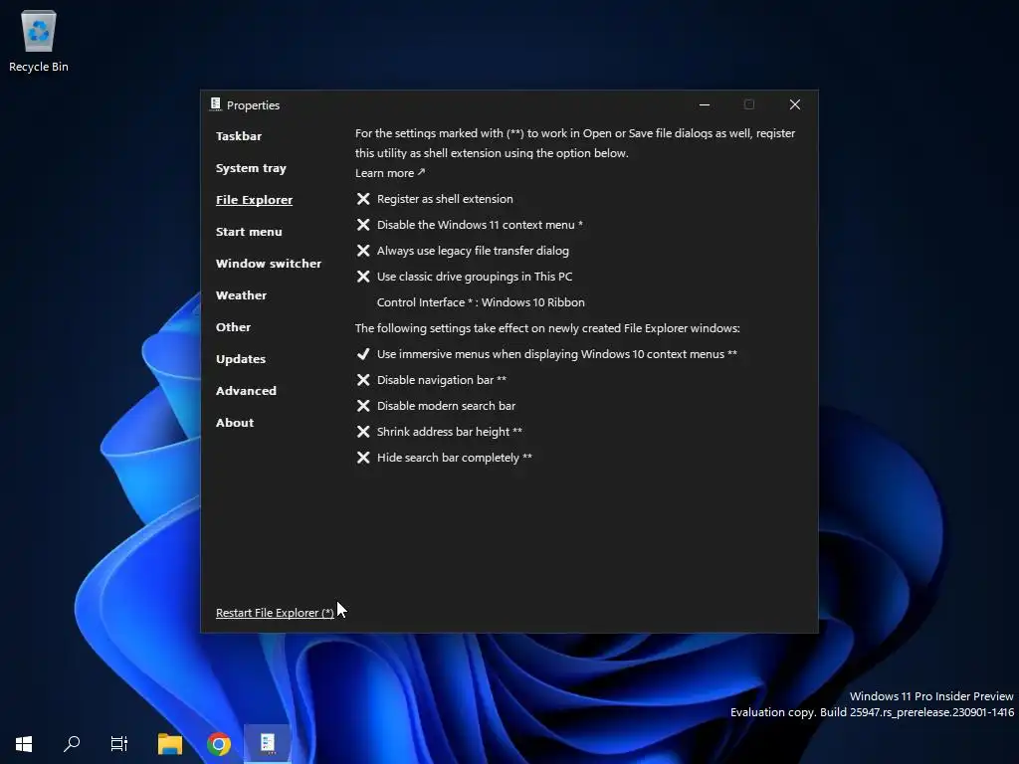This screenshot has height=764, width=1019.
Task: Open the Advanced section
Action: pyautogui.click(x=247, y=391)
